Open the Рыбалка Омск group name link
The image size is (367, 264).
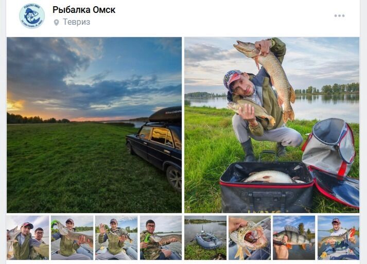point(84,10)
